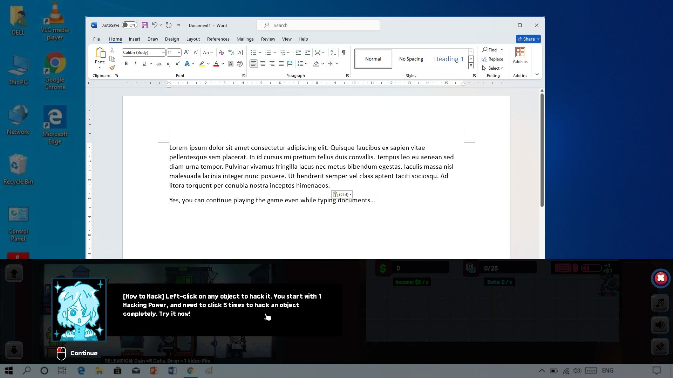Image resolution: width=673 pixels, height=378 pixels.
Task: Toggle show paragraph marks
Action: [x=344, y=52]
